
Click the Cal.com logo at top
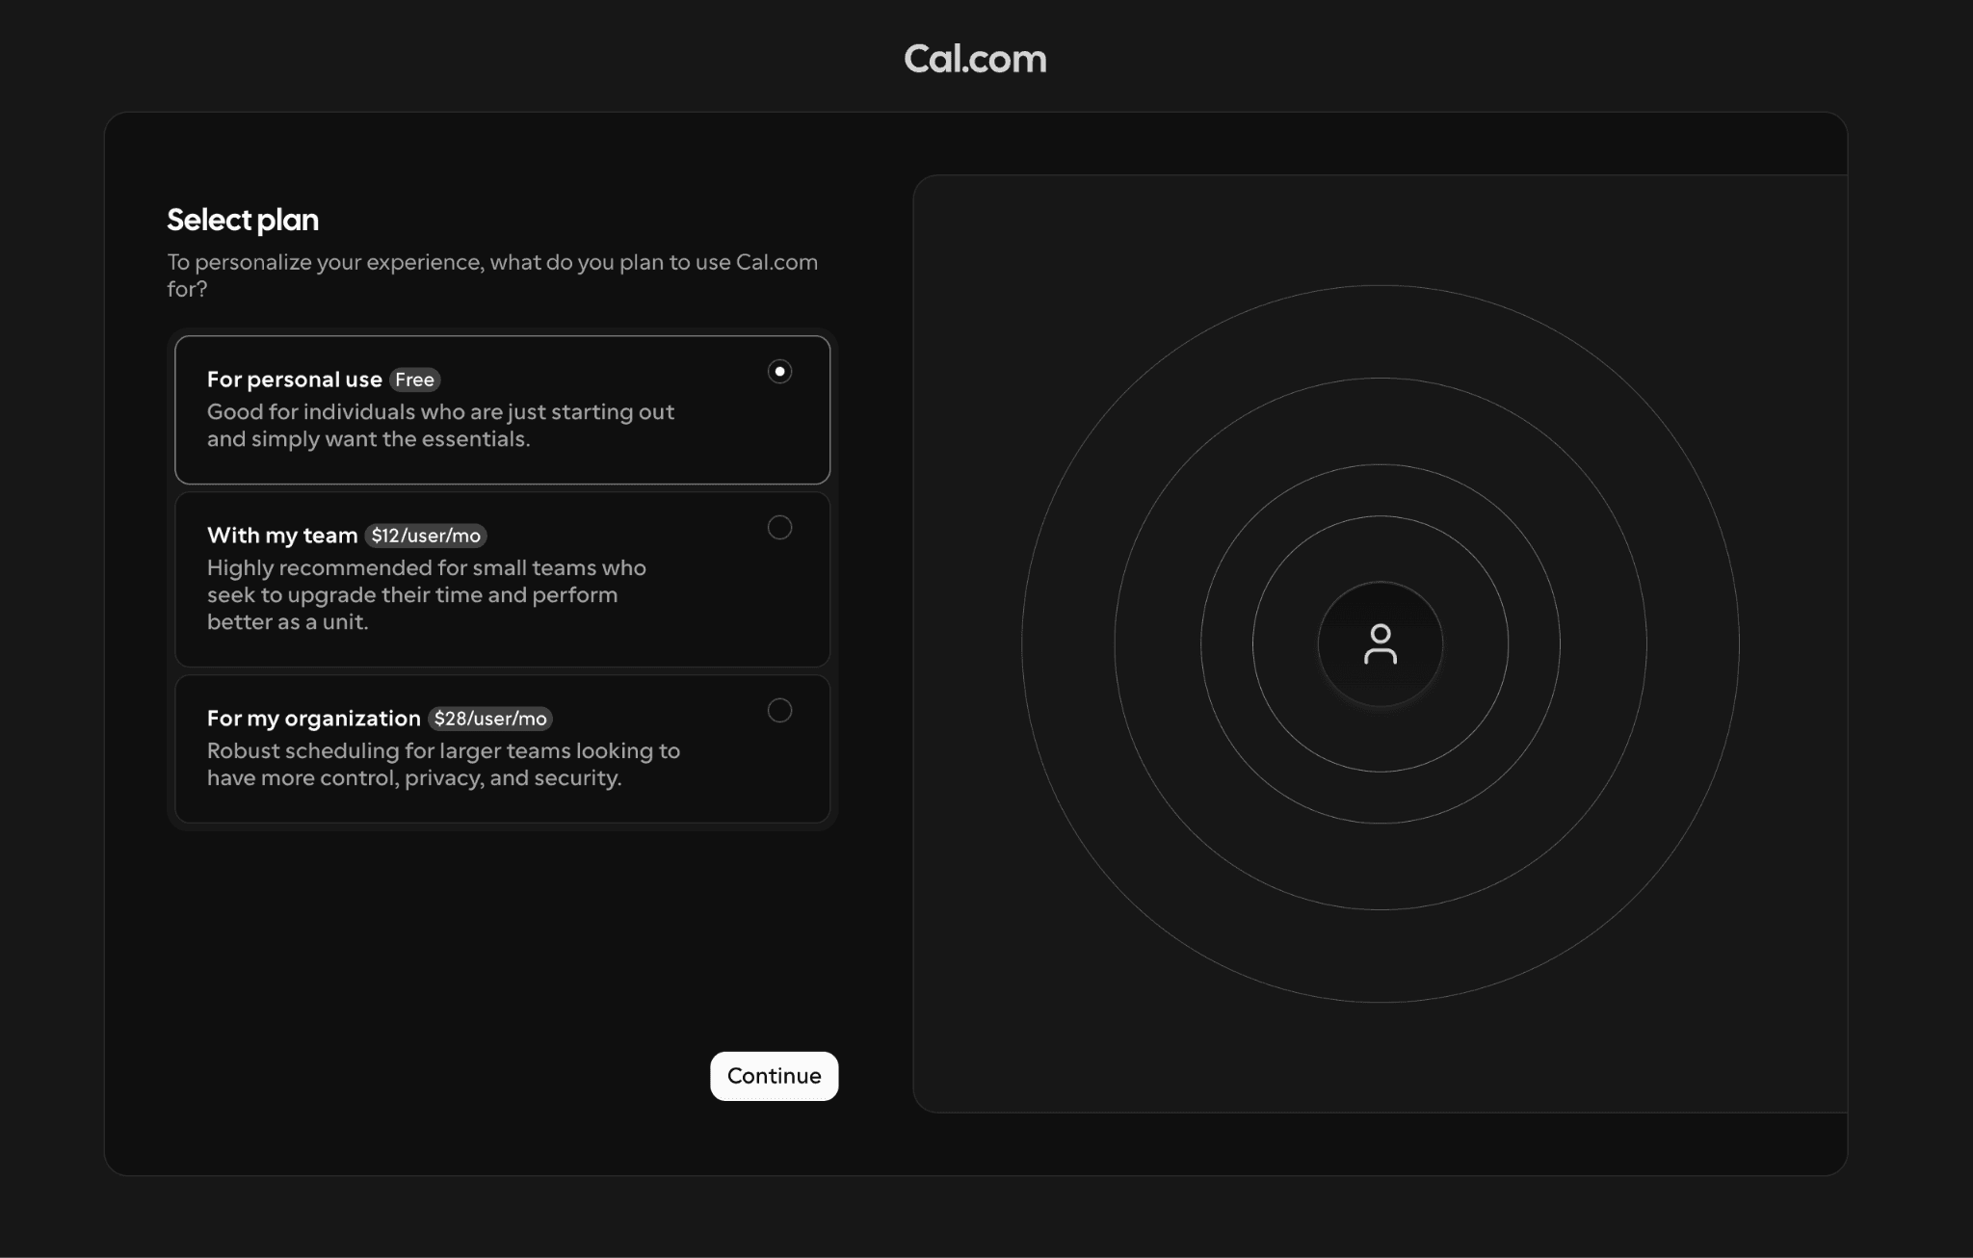tap(975, 59)
